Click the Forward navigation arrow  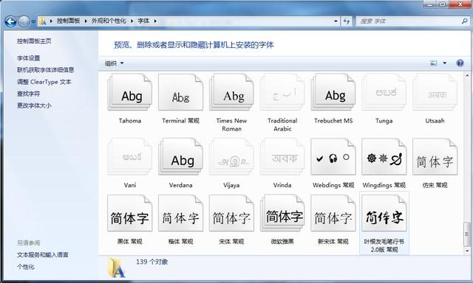pos(24,21)
